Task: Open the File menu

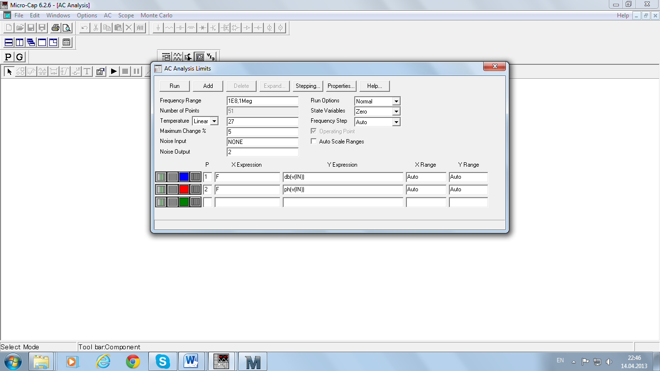Action: 19,15
